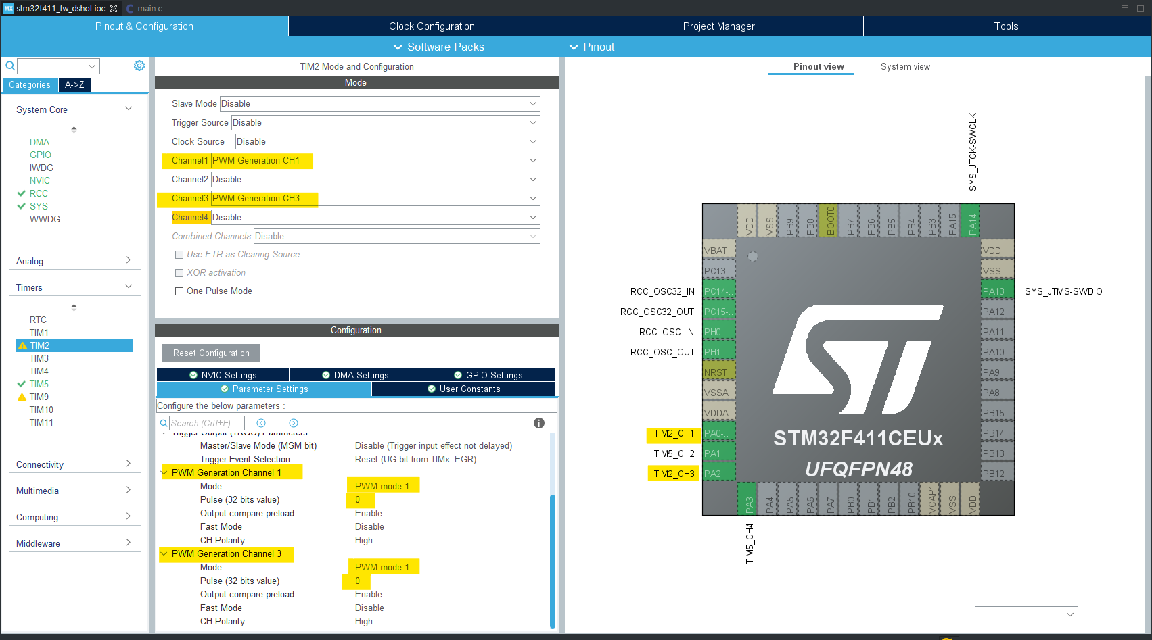Image resolution: width=1152 pixels, height=640 pixels.
Task: Open Channel3 PWM Generation CH3 dropdown
Action: (x=375, y=198)
